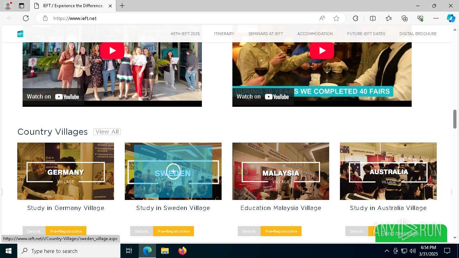Open the volume control icon

(413, 251)
